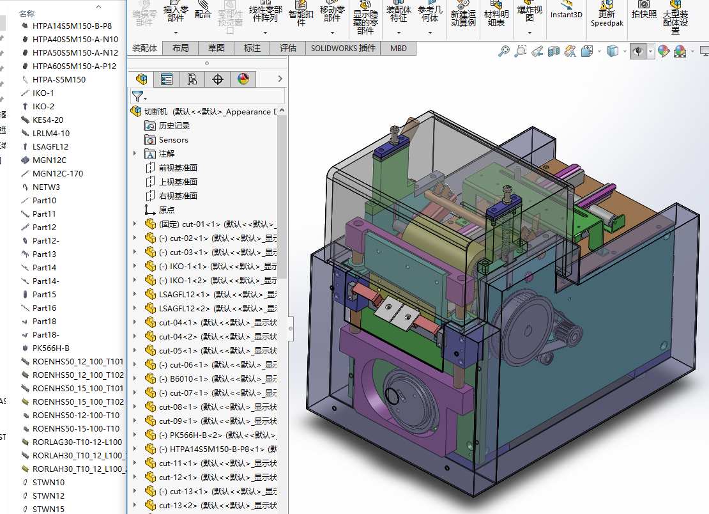709x514 pixels.
Task: Click the Zoom to Fit magnifier icon
Action: (x=504, y=51)
